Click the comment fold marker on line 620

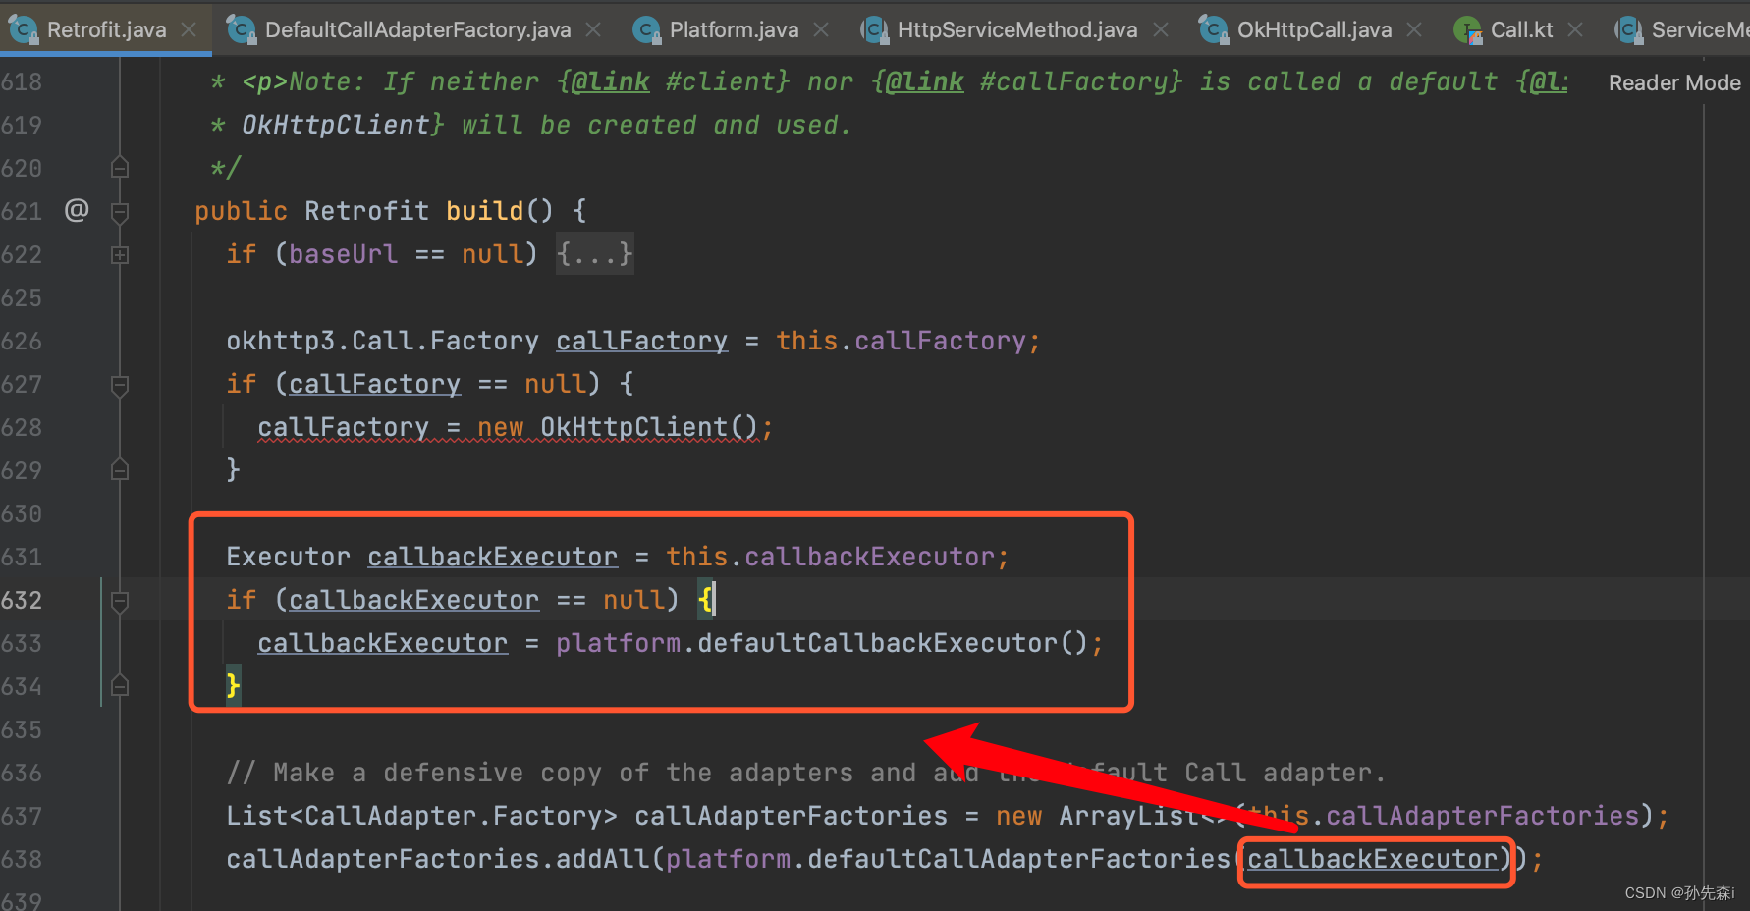(120, 168)
